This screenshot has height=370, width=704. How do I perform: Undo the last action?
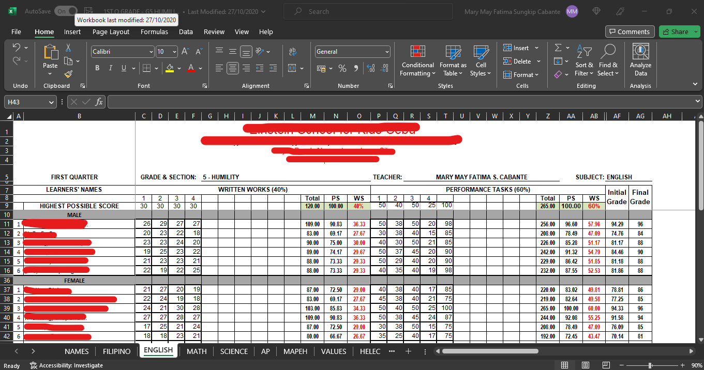pos(17,48)
